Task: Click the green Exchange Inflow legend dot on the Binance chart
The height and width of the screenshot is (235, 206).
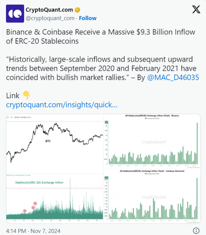Action: [x=146, y=119]
